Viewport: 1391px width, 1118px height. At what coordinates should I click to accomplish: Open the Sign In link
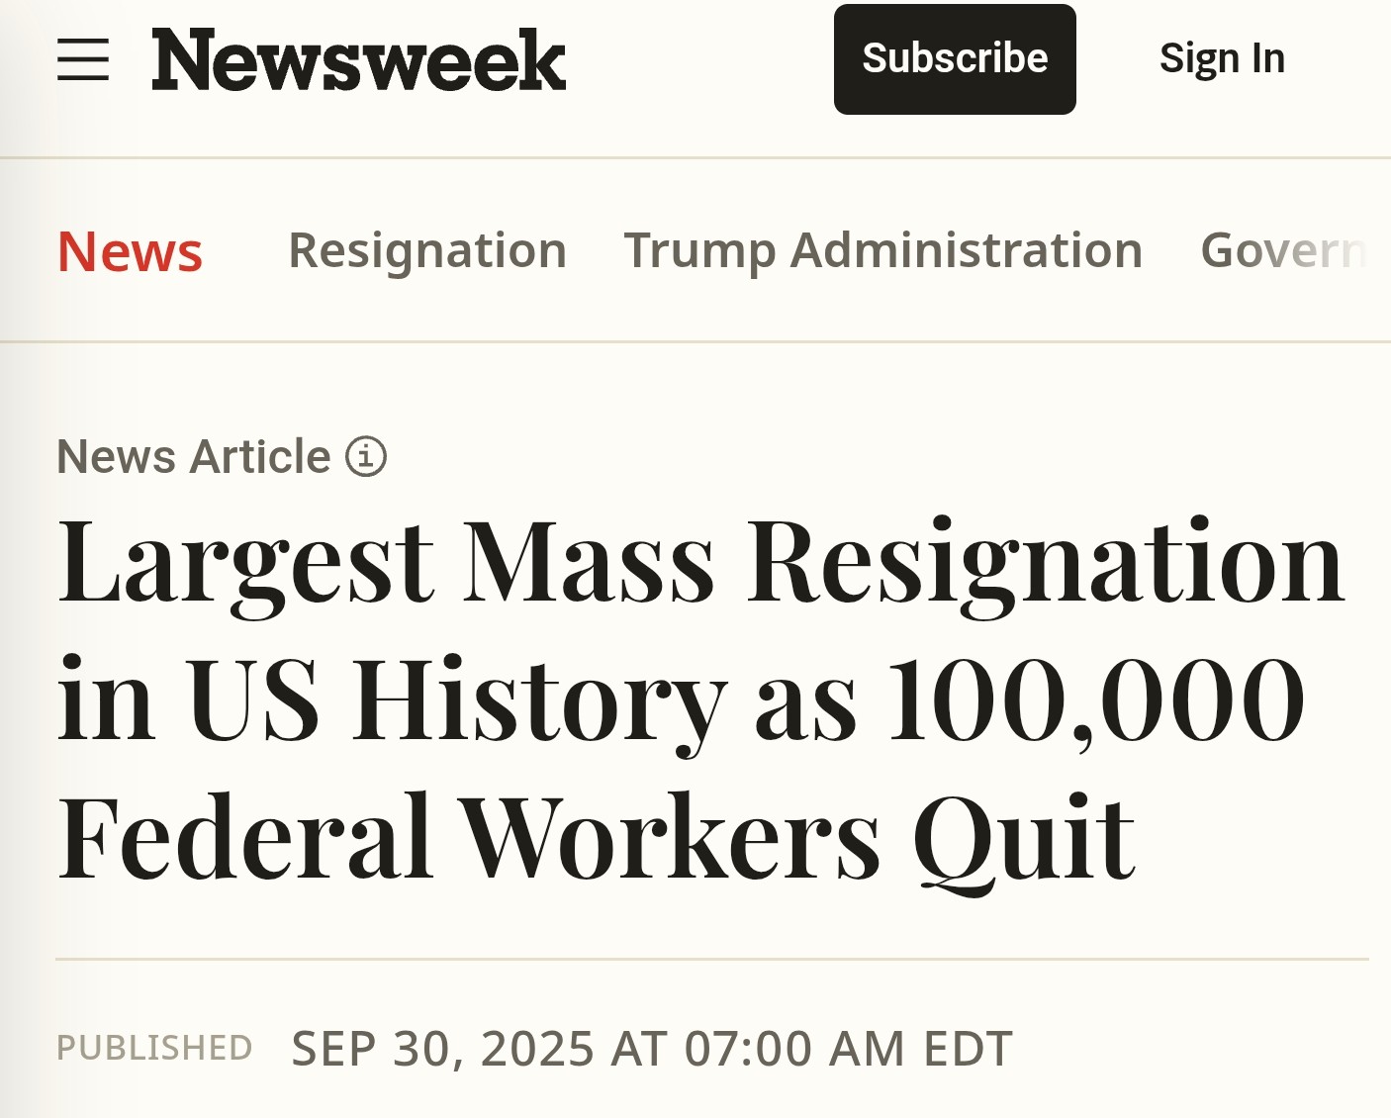click(1222, 59)
